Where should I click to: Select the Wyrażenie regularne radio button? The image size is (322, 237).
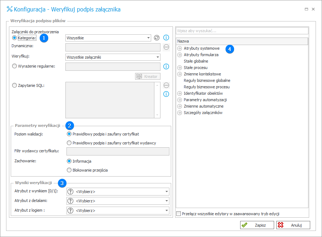(x=14, y=66)
